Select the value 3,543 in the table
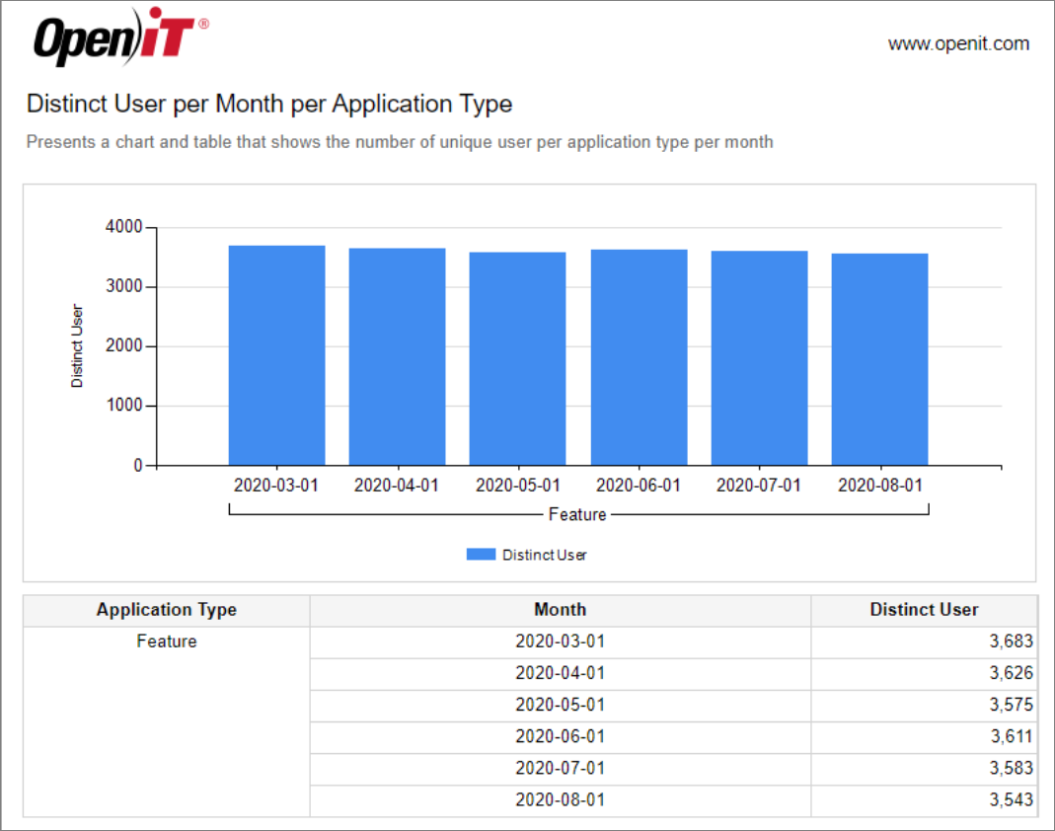This screenshot has height=831, width=1055. pos(1009,799)
